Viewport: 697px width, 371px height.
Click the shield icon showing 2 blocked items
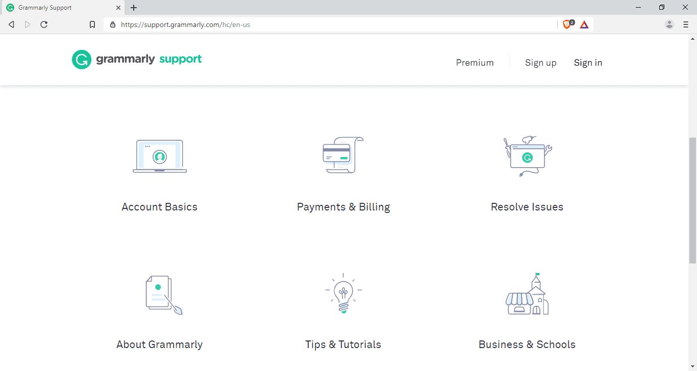pos(566,24)
